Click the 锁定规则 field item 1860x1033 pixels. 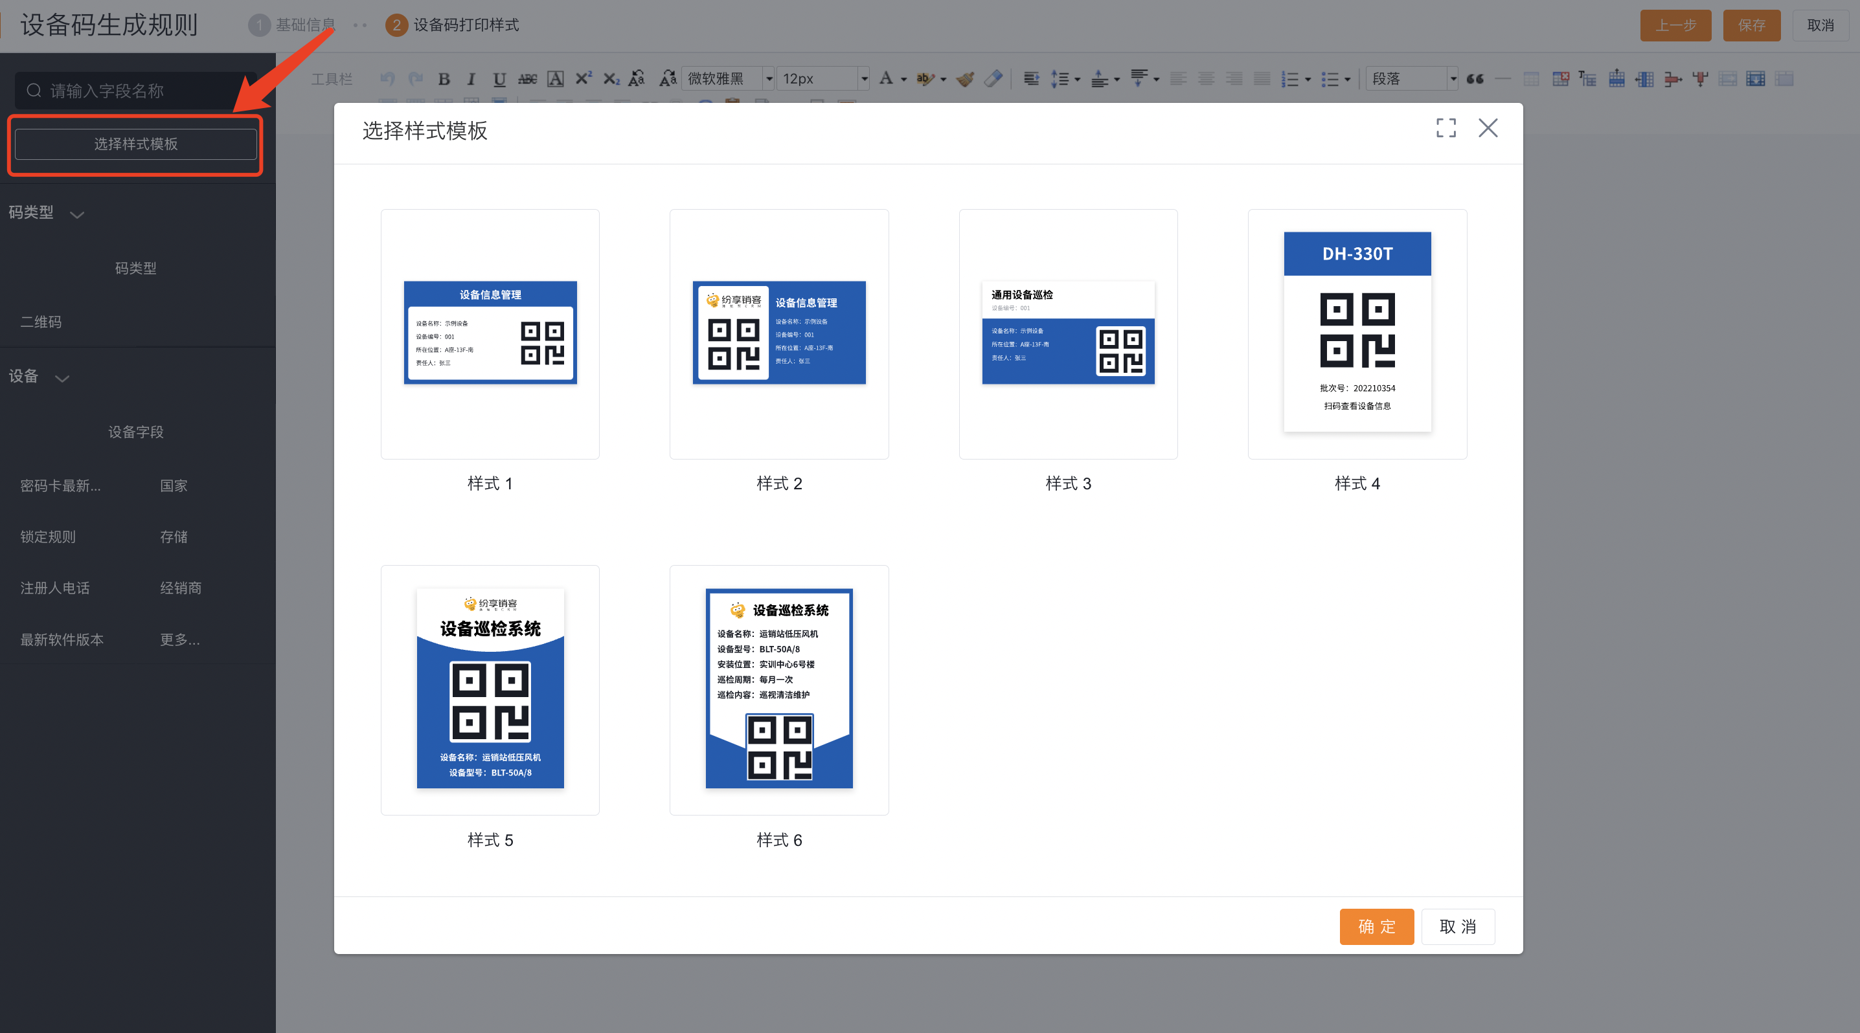tap(48, 537)
